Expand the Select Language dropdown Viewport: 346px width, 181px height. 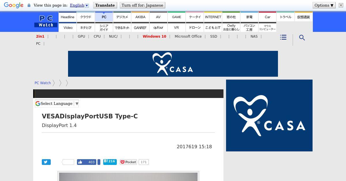pos(57,103)
